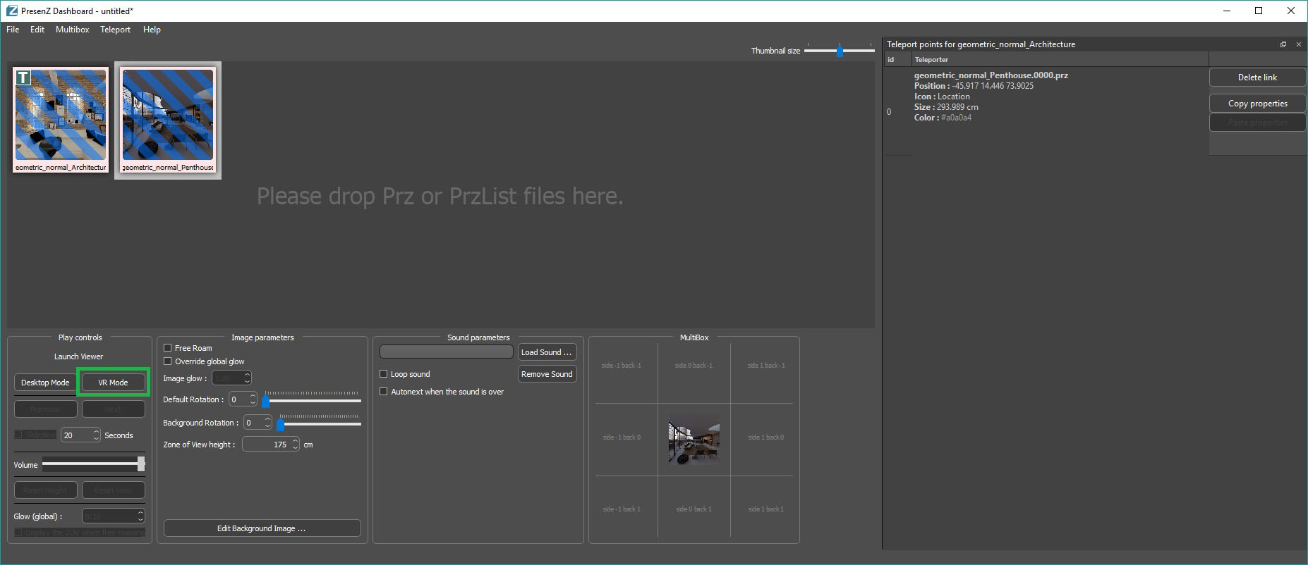Screen dimensions: 1308x565
Task: Select the geometric_normal_Penthouse thumbnail
Action: [x=168, y=120]
